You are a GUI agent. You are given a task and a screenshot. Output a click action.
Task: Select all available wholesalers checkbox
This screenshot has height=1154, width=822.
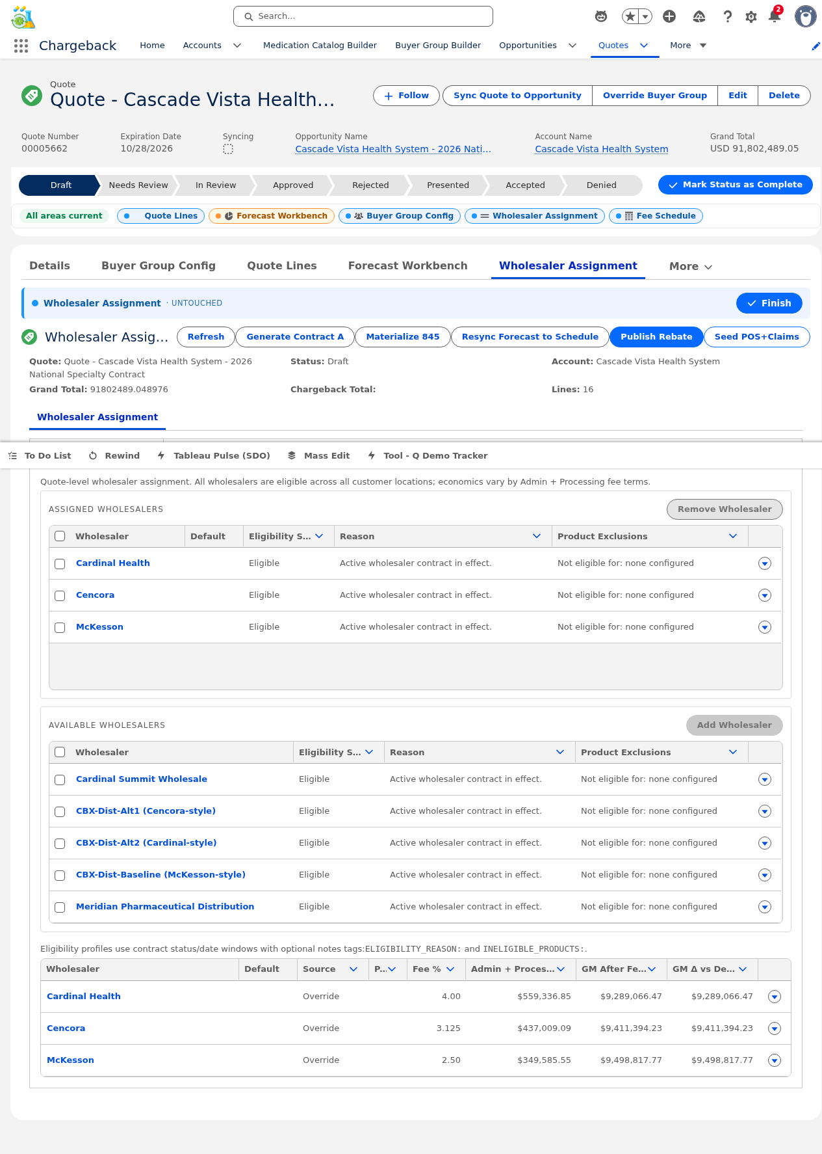tap(60, 752)
